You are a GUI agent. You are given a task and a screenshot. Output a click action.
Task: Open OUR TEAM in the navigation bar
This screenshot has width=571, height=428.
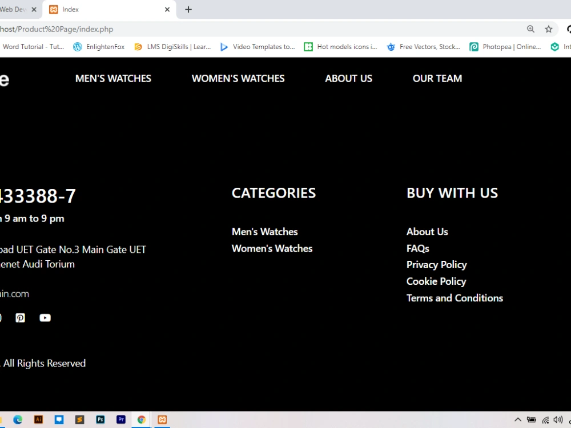[x=437, y=79]
